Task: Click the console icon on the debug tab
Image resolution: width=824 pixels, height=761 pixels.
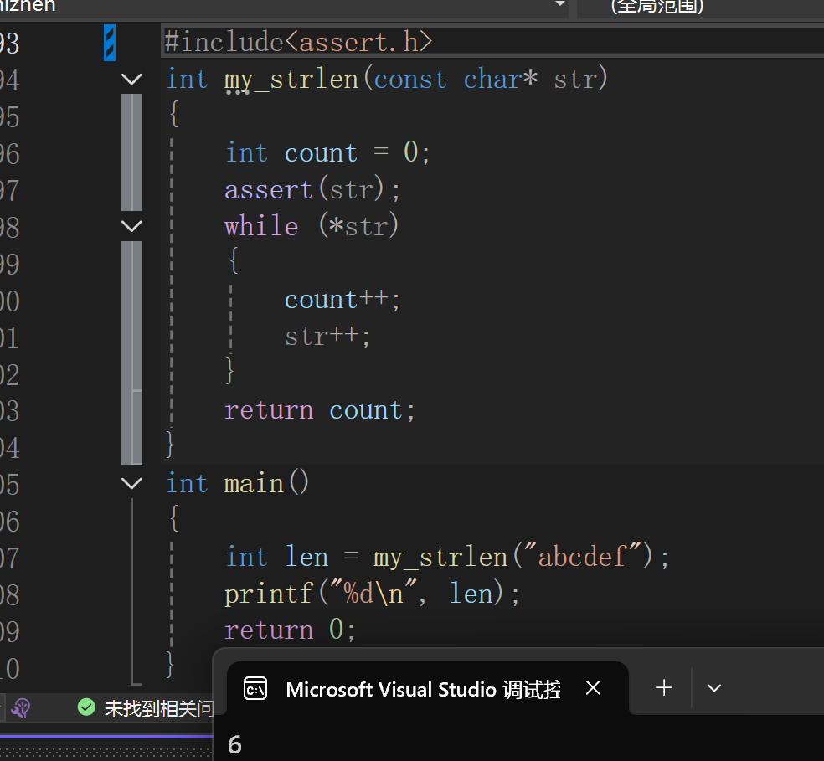Action: [x=255, y=688]
